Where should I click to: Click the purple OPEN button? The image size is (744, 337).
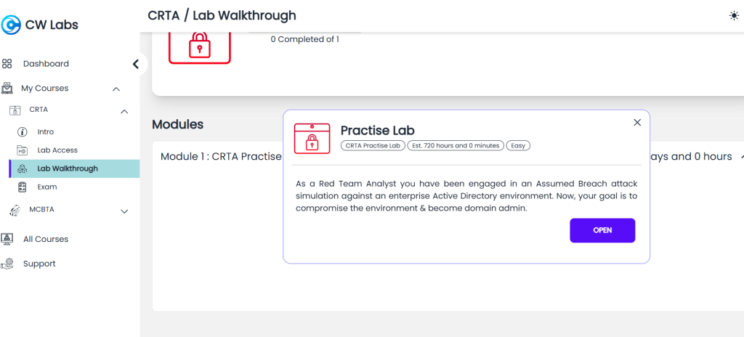pyautogui.click(x=602, y=230)
